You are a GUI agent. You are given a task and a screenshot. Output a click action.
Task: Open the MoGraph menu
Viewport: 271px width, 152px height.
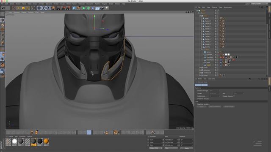click(81, 4)
